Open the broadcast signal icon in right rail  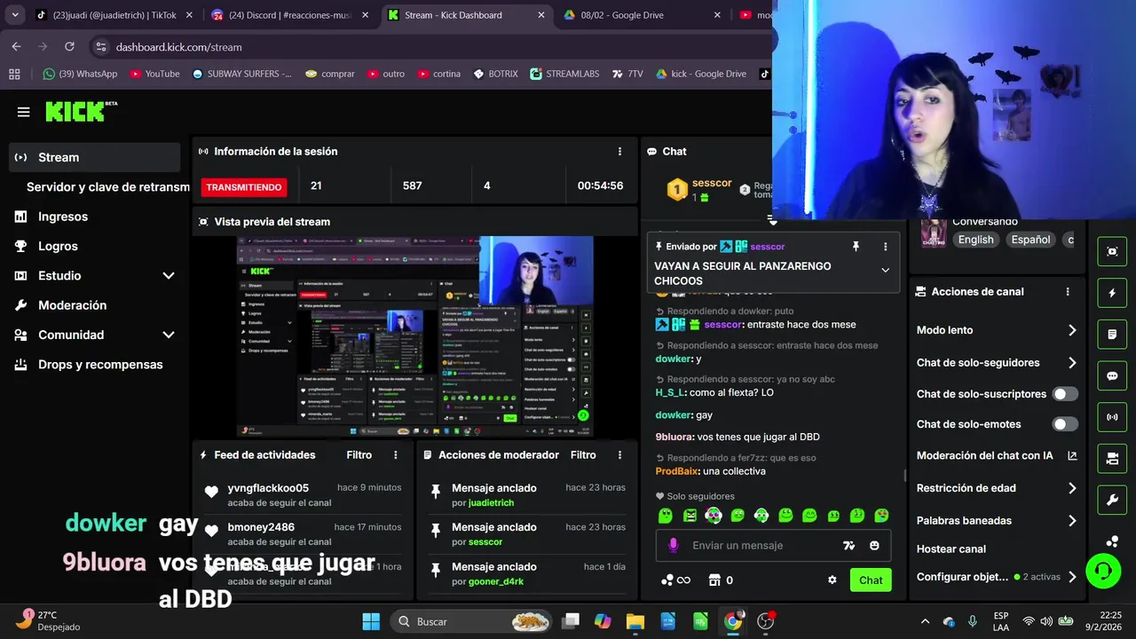tap(1112, 417)
